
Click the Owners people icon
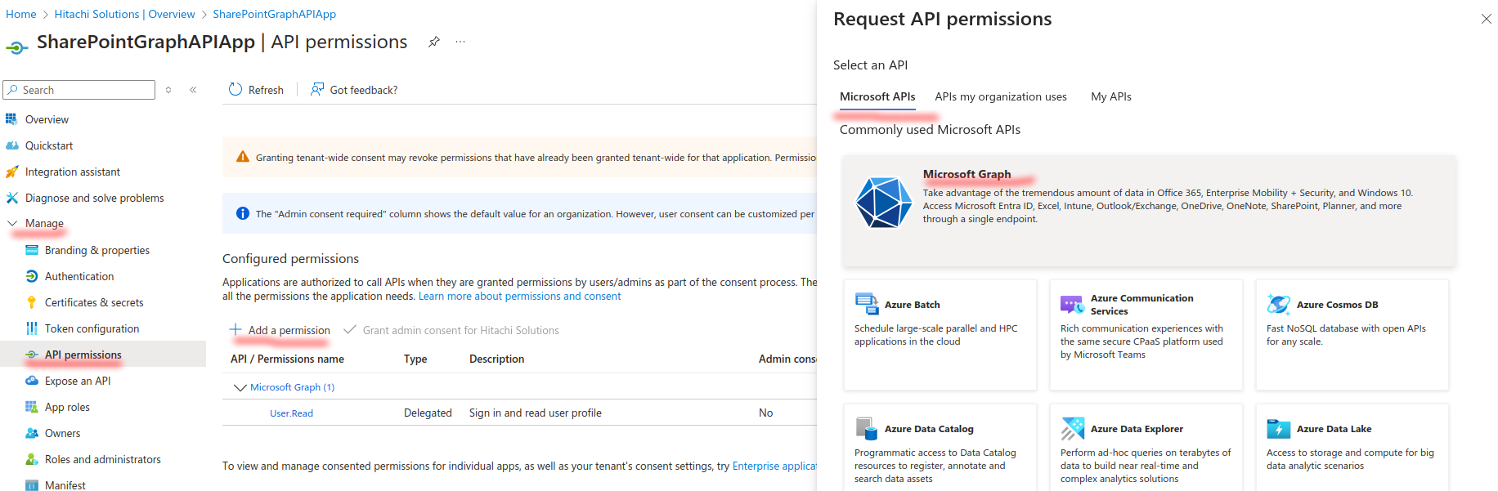[32, 433]
